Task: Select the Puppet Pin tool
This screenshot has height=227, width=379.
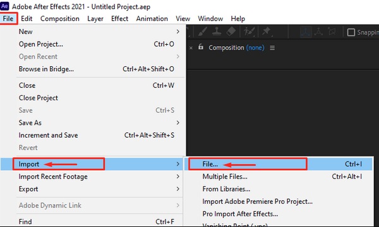Action: 267,32
